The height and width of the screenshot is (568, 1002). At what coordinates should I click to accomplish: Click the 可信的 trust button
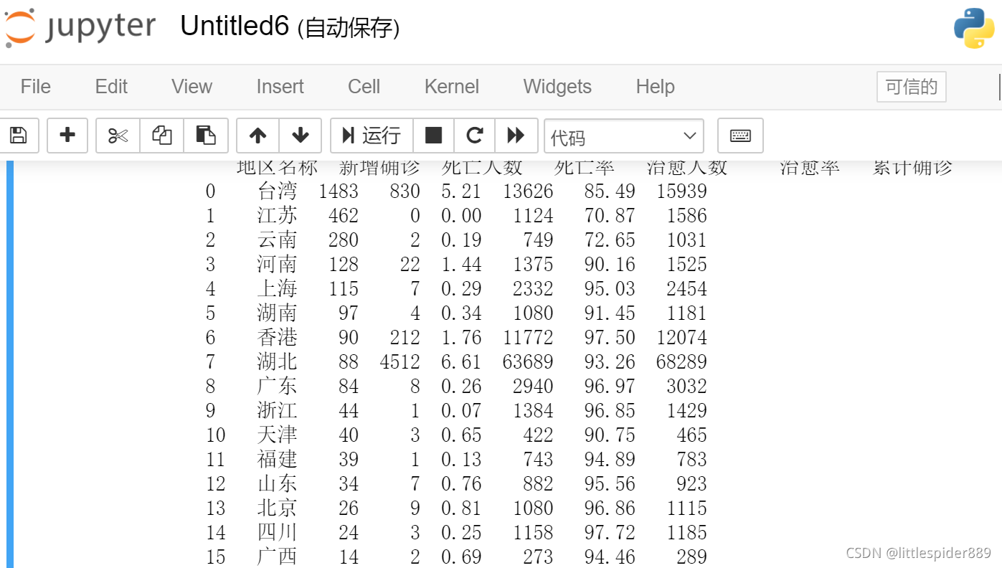point(911,86)
